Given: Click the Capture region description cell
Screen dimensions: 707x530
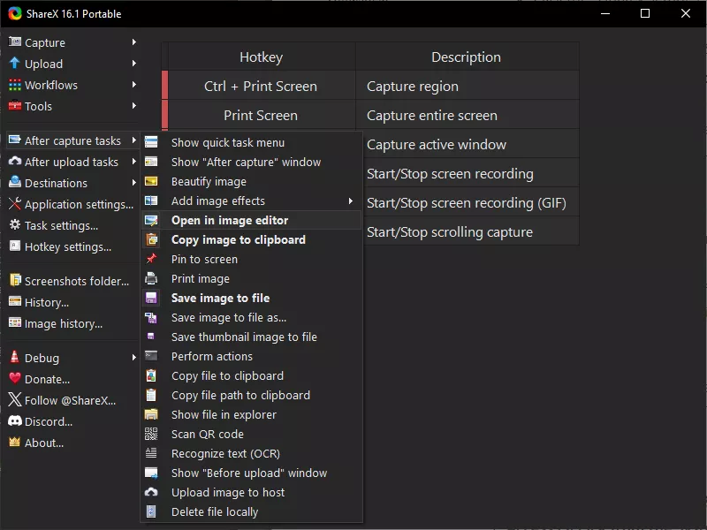Looking at the screenshot, I should [468, 86].
